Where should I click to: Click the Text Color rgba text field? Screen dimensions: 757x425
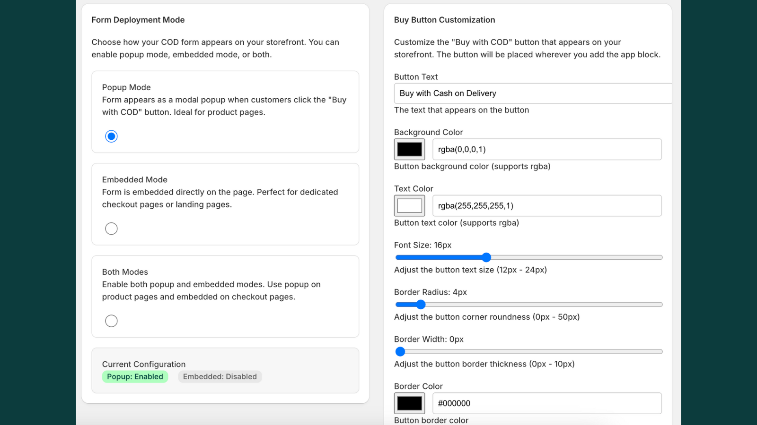click(546, 206)
